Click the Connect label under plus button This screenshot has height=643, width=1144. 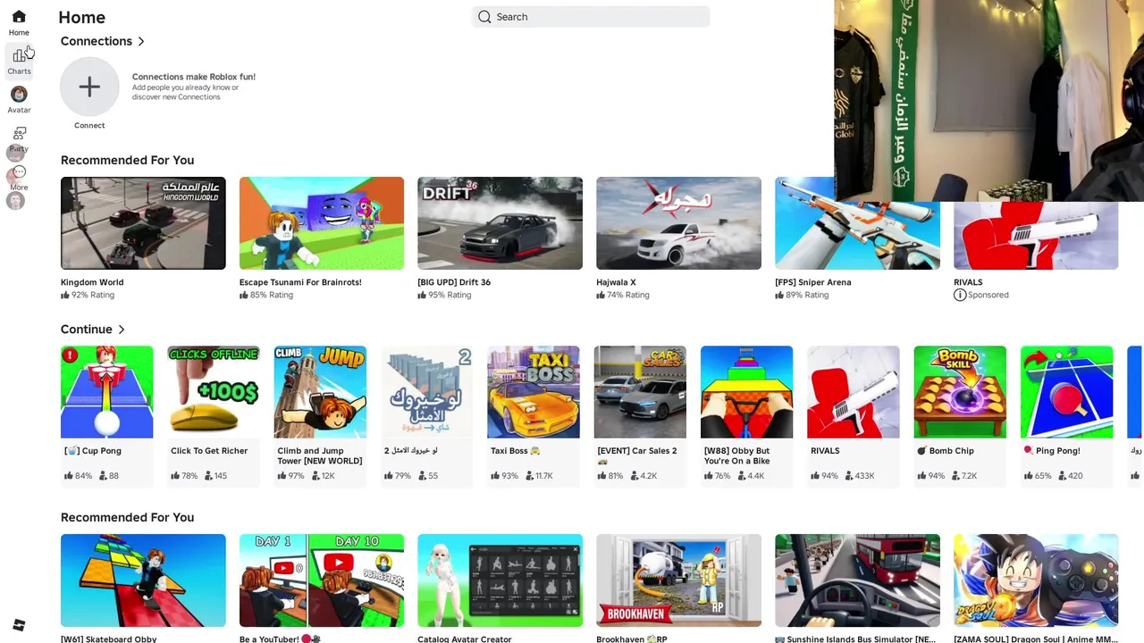[x=89, y=126]
